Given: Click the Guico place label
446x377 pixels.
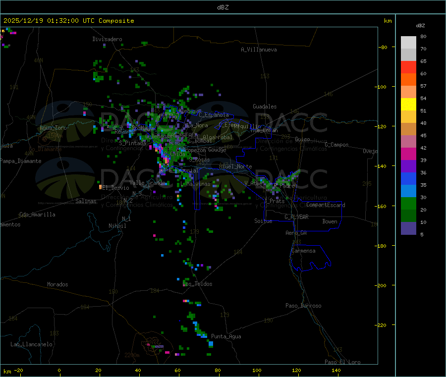Looking at the screenshot, I should click(302, 139).
